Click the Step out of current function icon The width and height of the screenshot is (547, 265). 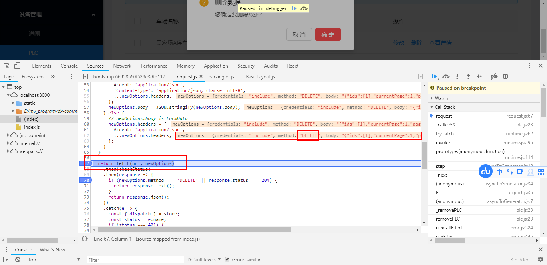coord(468,76)
